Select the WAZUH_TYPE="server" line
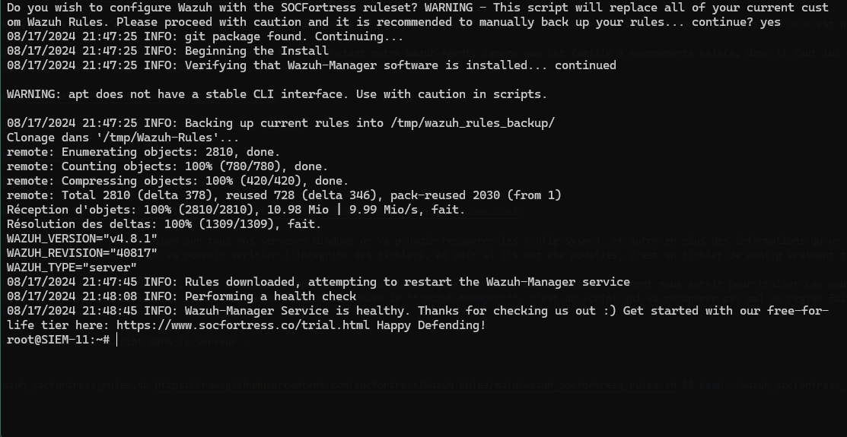The width and height of the screenshot is (847, 437). pyautogui.click(x=72, y=268)
